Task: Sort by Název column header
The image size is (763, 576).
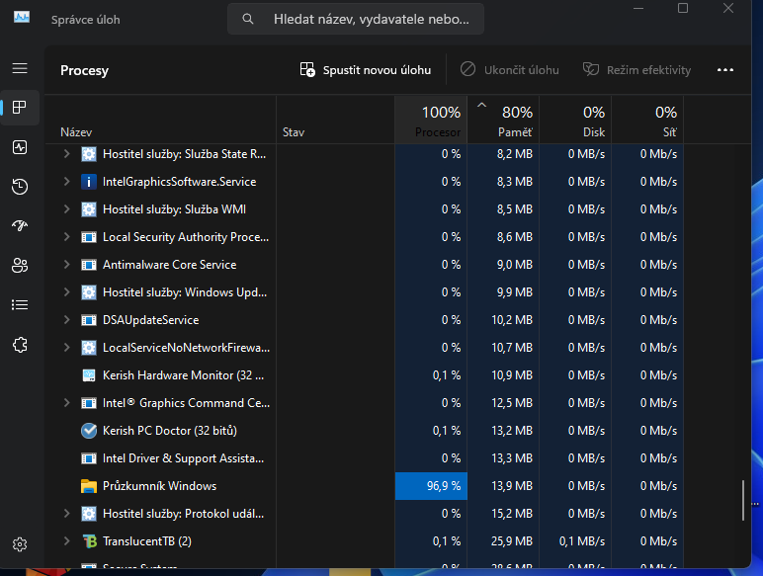Action: tap(160, 120)
